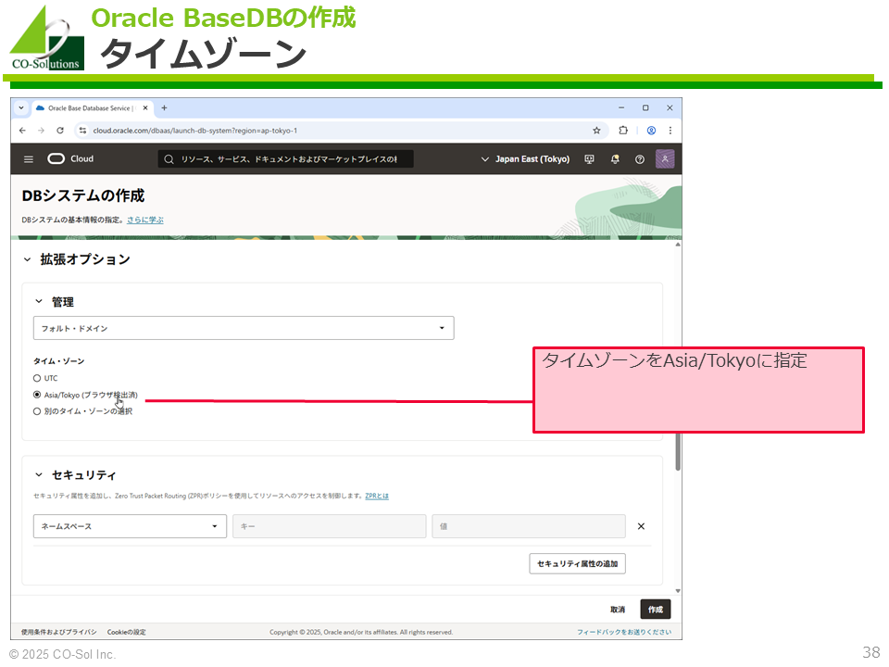Bookmark this page with star icon

[x=596, y=131]
